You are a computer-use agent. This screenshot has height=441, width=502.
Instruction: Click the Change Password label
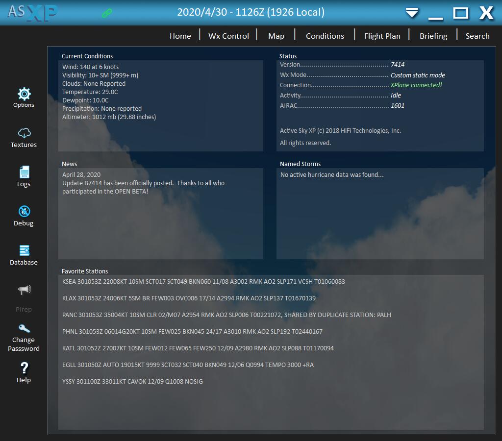point(24,344)
